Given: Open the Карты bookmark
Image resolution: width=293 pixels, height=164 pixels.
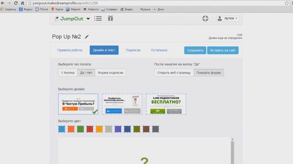Looking at the screenshot, I should click(57, 9).
